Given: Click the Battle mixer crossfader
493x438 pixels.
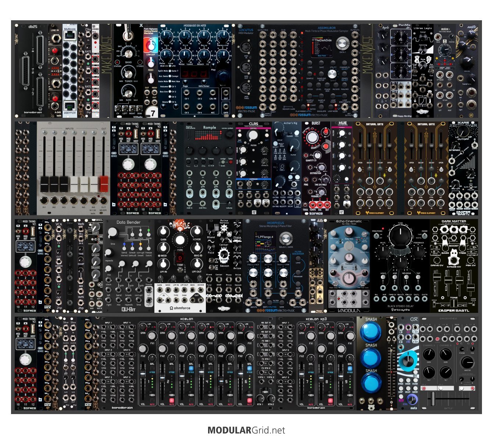Looking at the screenshot, I should click(x=432, y=399).
